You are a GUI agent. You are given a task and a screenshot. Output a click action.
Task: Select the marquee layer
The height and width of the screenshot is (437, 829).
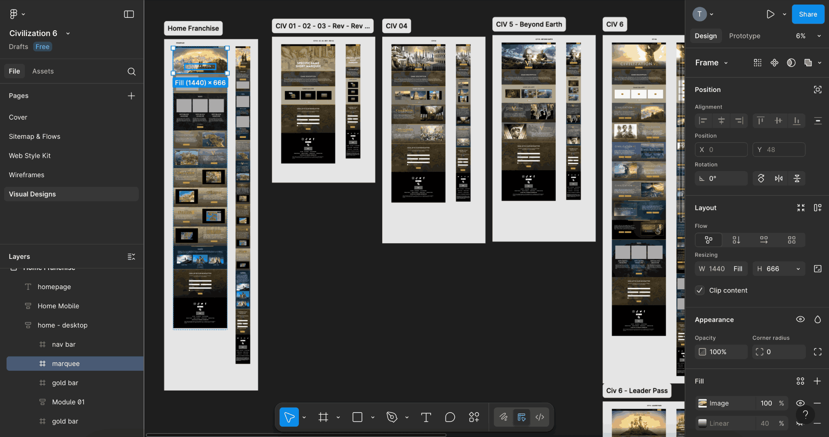click(75, 364)
